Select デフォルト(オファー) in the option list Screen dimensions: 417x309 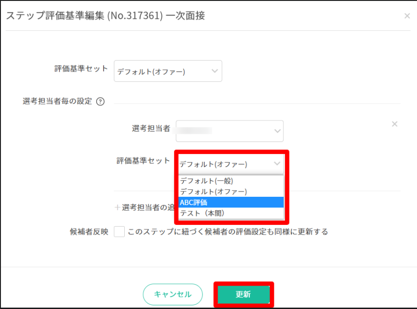click(214, 191)
